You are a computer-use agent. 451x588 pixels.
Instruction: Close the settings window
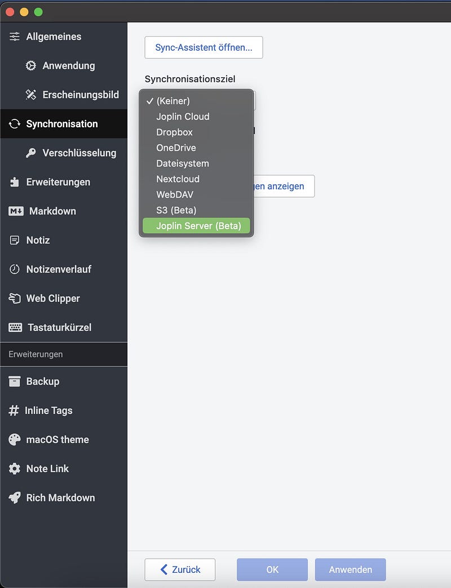pyautogui.click(x=10, y=12)
